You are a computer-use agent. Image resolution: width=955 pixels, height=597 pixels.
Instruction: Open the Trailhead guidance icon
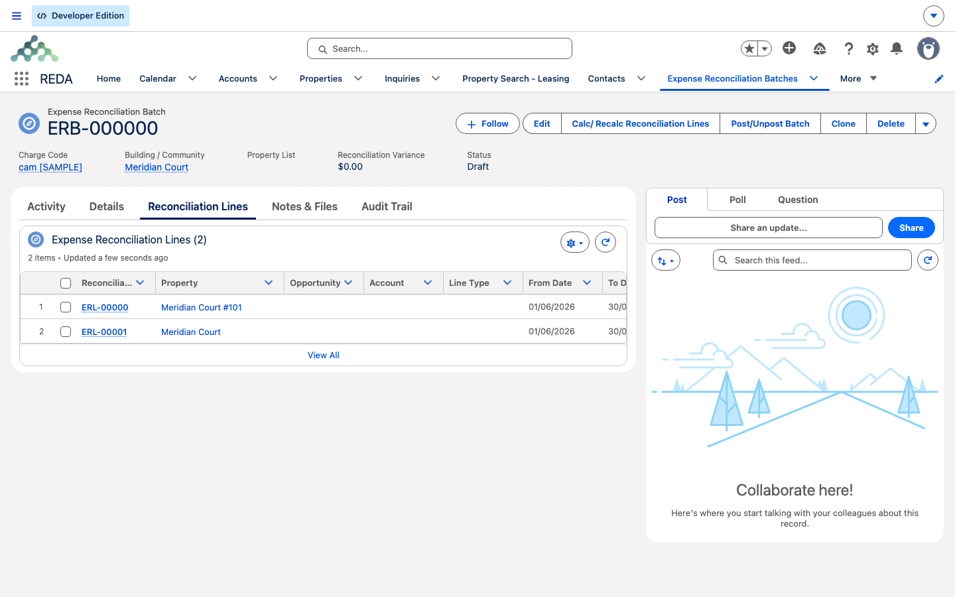pyautogui.click(x=820, y=48)
